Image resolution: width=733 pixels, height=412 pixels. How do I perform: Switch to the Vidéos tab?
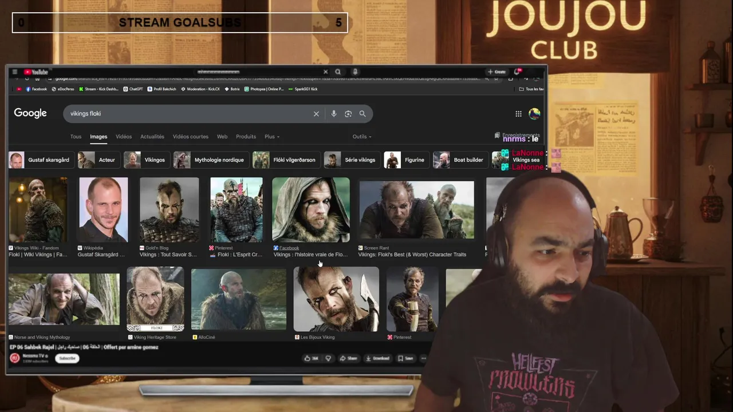(124, 137)
